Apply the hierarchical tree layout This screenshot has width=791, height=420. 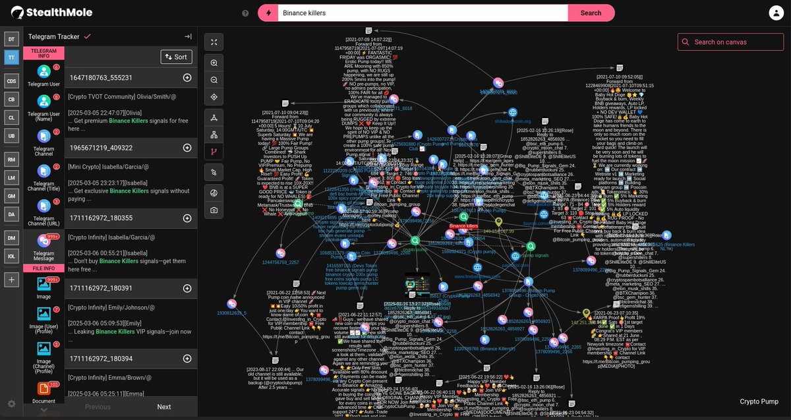[214, 135]
